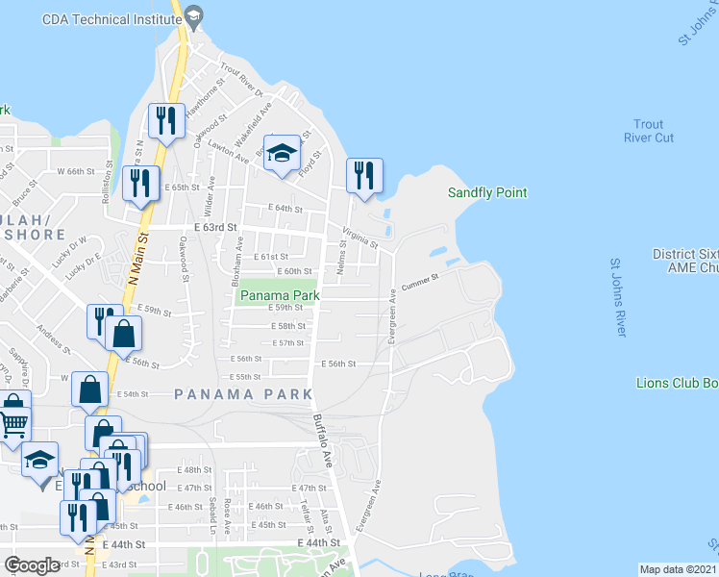
Task: Click the restaurant marker left of E 45th St
Action: [x=78, y=520]
